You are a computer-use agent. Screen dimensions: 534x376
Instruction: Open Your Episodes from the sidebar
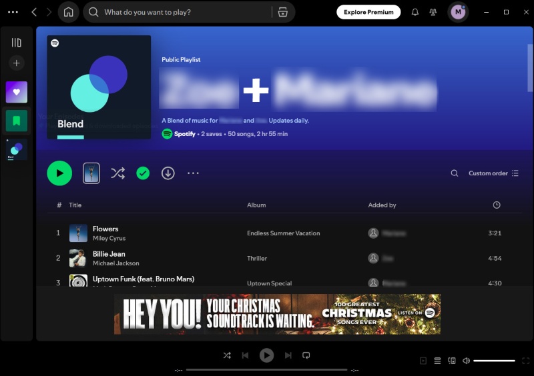(16, 121)
